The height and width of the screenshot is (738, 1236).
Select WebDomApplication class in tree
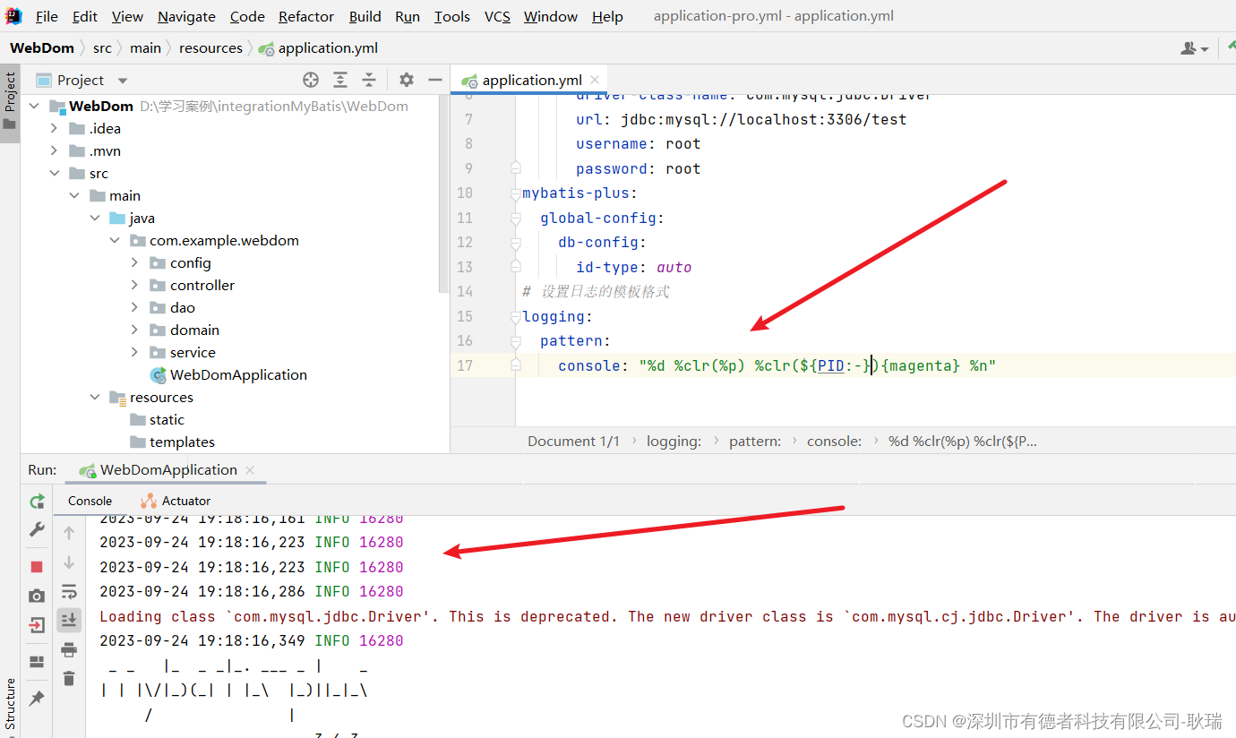(238, 374)
